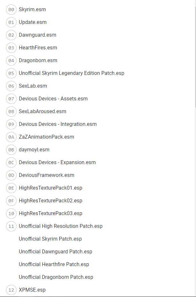Select Unofficial Skyrim Patch.esp entry
Screen dimensions: 196x297
click(x=50, y=239)
